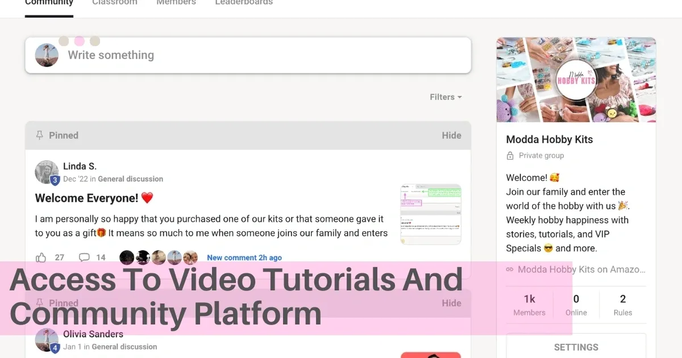
Task: Open Modda Hobby Kits on Amazon link
Action: coord(576,269)
